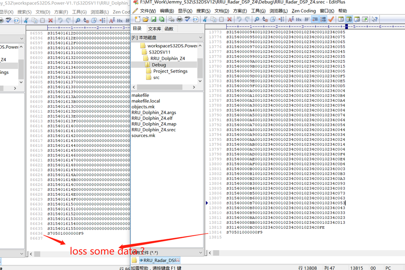This screenshot has height=270, width=405.
Task: Open Zen Coding menu in right window
Action: tap(304, 11)
